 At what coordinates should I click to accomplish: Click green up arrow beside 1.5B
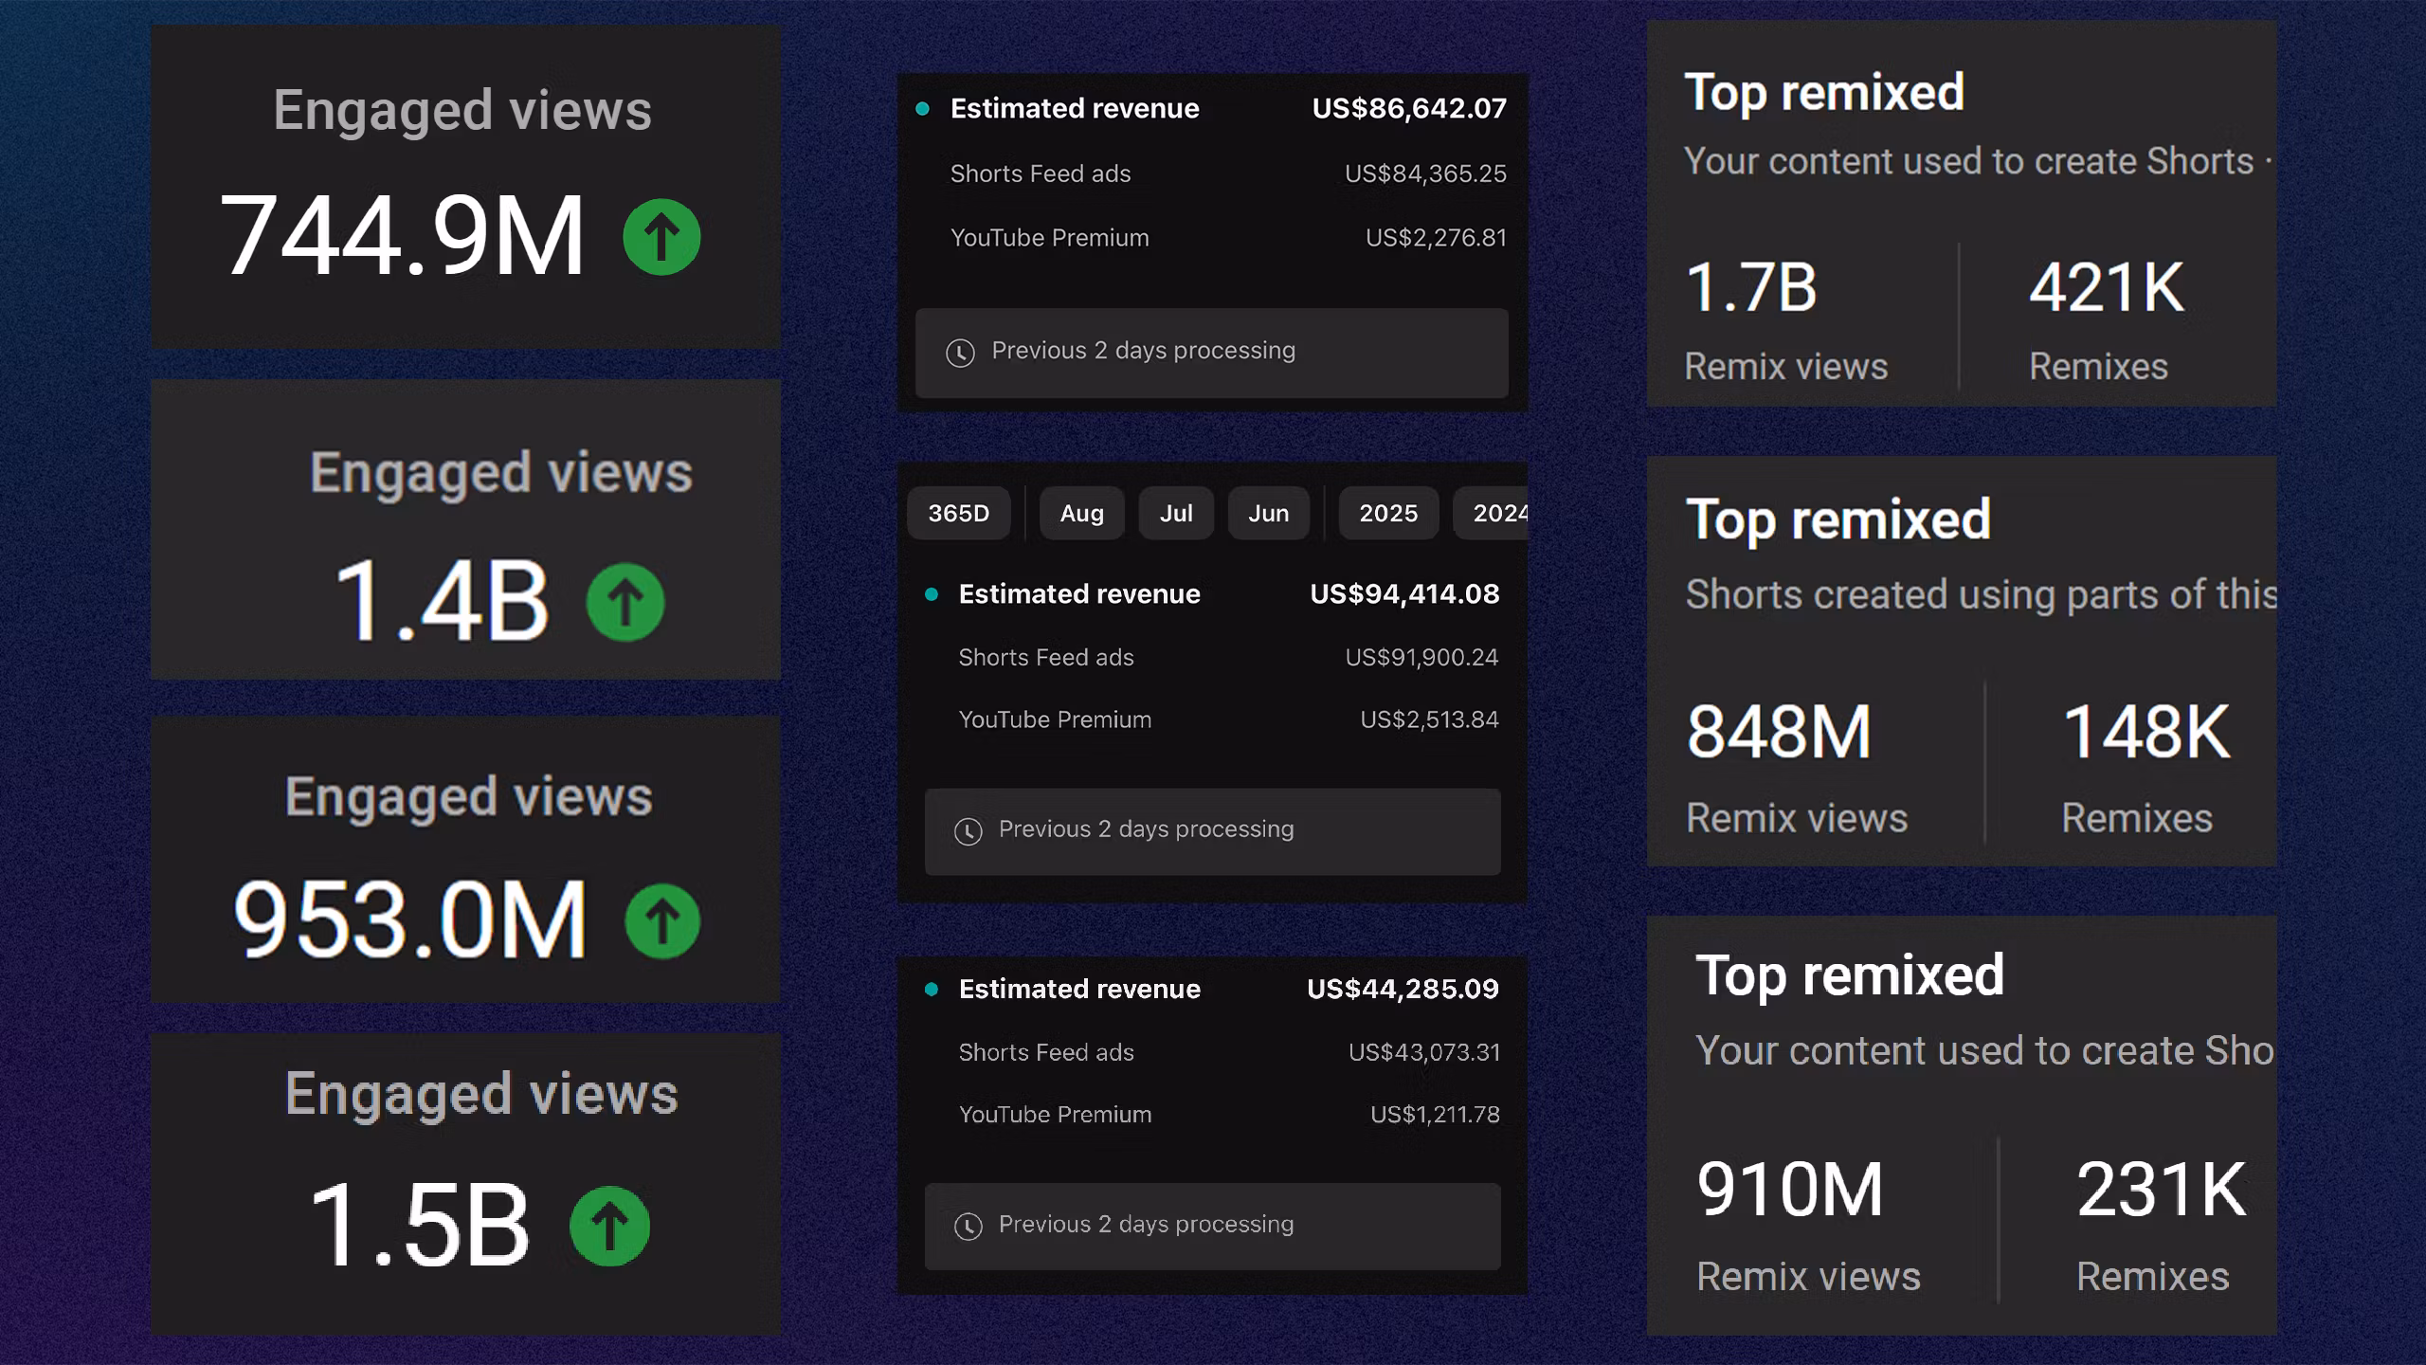(x=609, y=1227)
